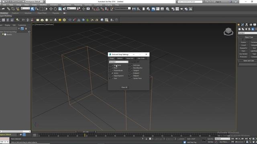Select the Lights category in the Create panel

[x=246, y=29]
